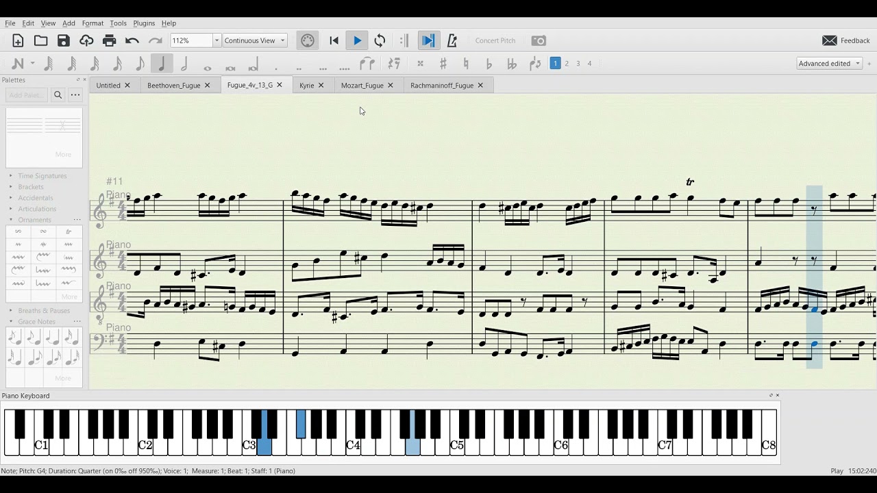Toggle loop playback
The image size is (877, 493).
point(380,41)
